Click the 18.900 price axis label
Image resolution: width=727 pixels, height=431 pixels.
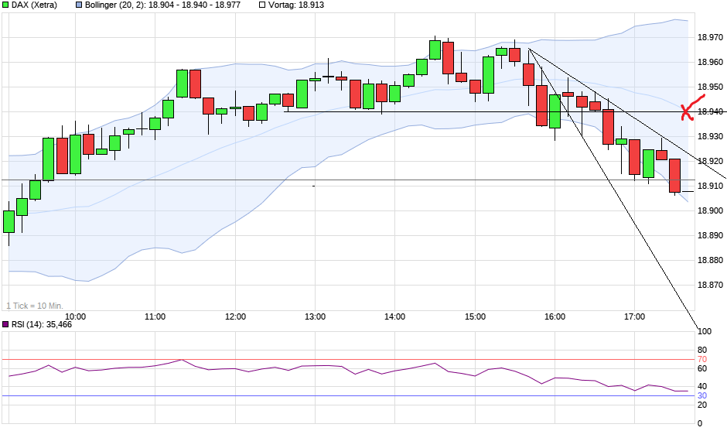tap(710, 210)
